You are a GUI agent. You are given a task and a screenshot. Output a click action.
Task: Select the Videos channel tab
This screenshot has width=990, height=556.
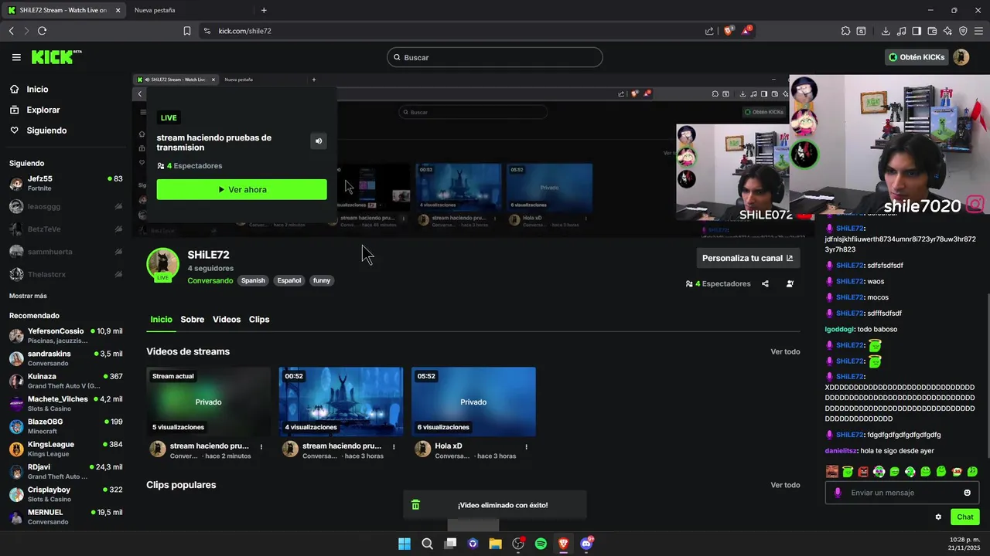[227, 320]
